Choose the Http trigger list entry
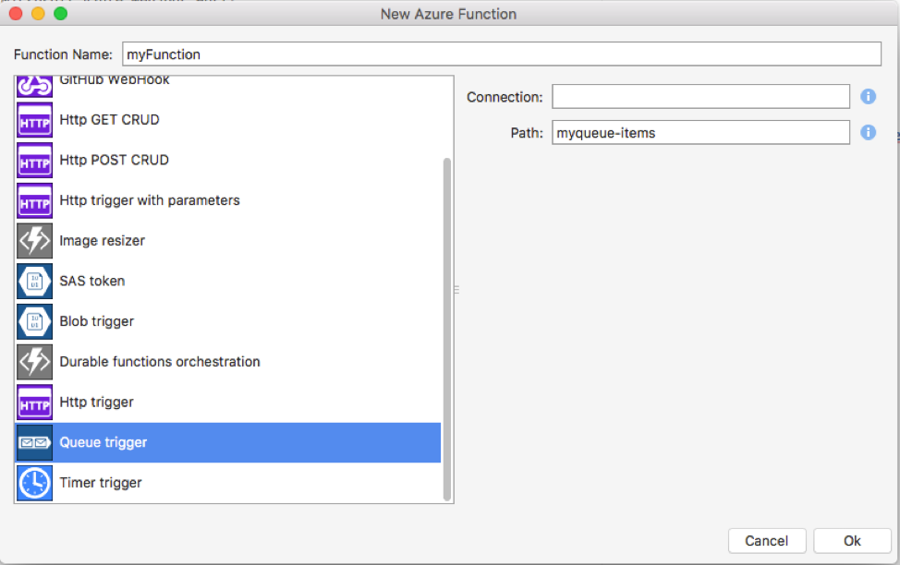900x565 pixels. [x=96, y=403]
